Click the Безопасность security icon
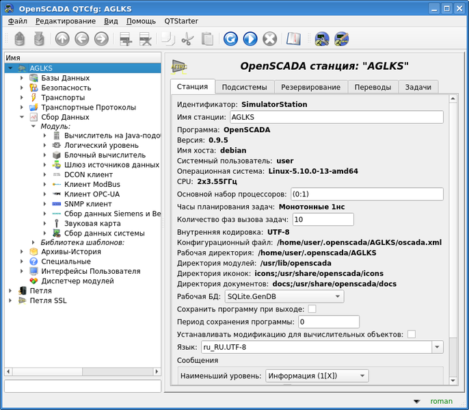This screenshot has width=469, height=410. (x=33, y=88)
